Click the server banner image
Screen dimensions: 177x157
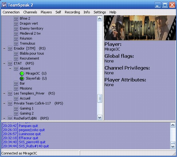coord(140,28)
